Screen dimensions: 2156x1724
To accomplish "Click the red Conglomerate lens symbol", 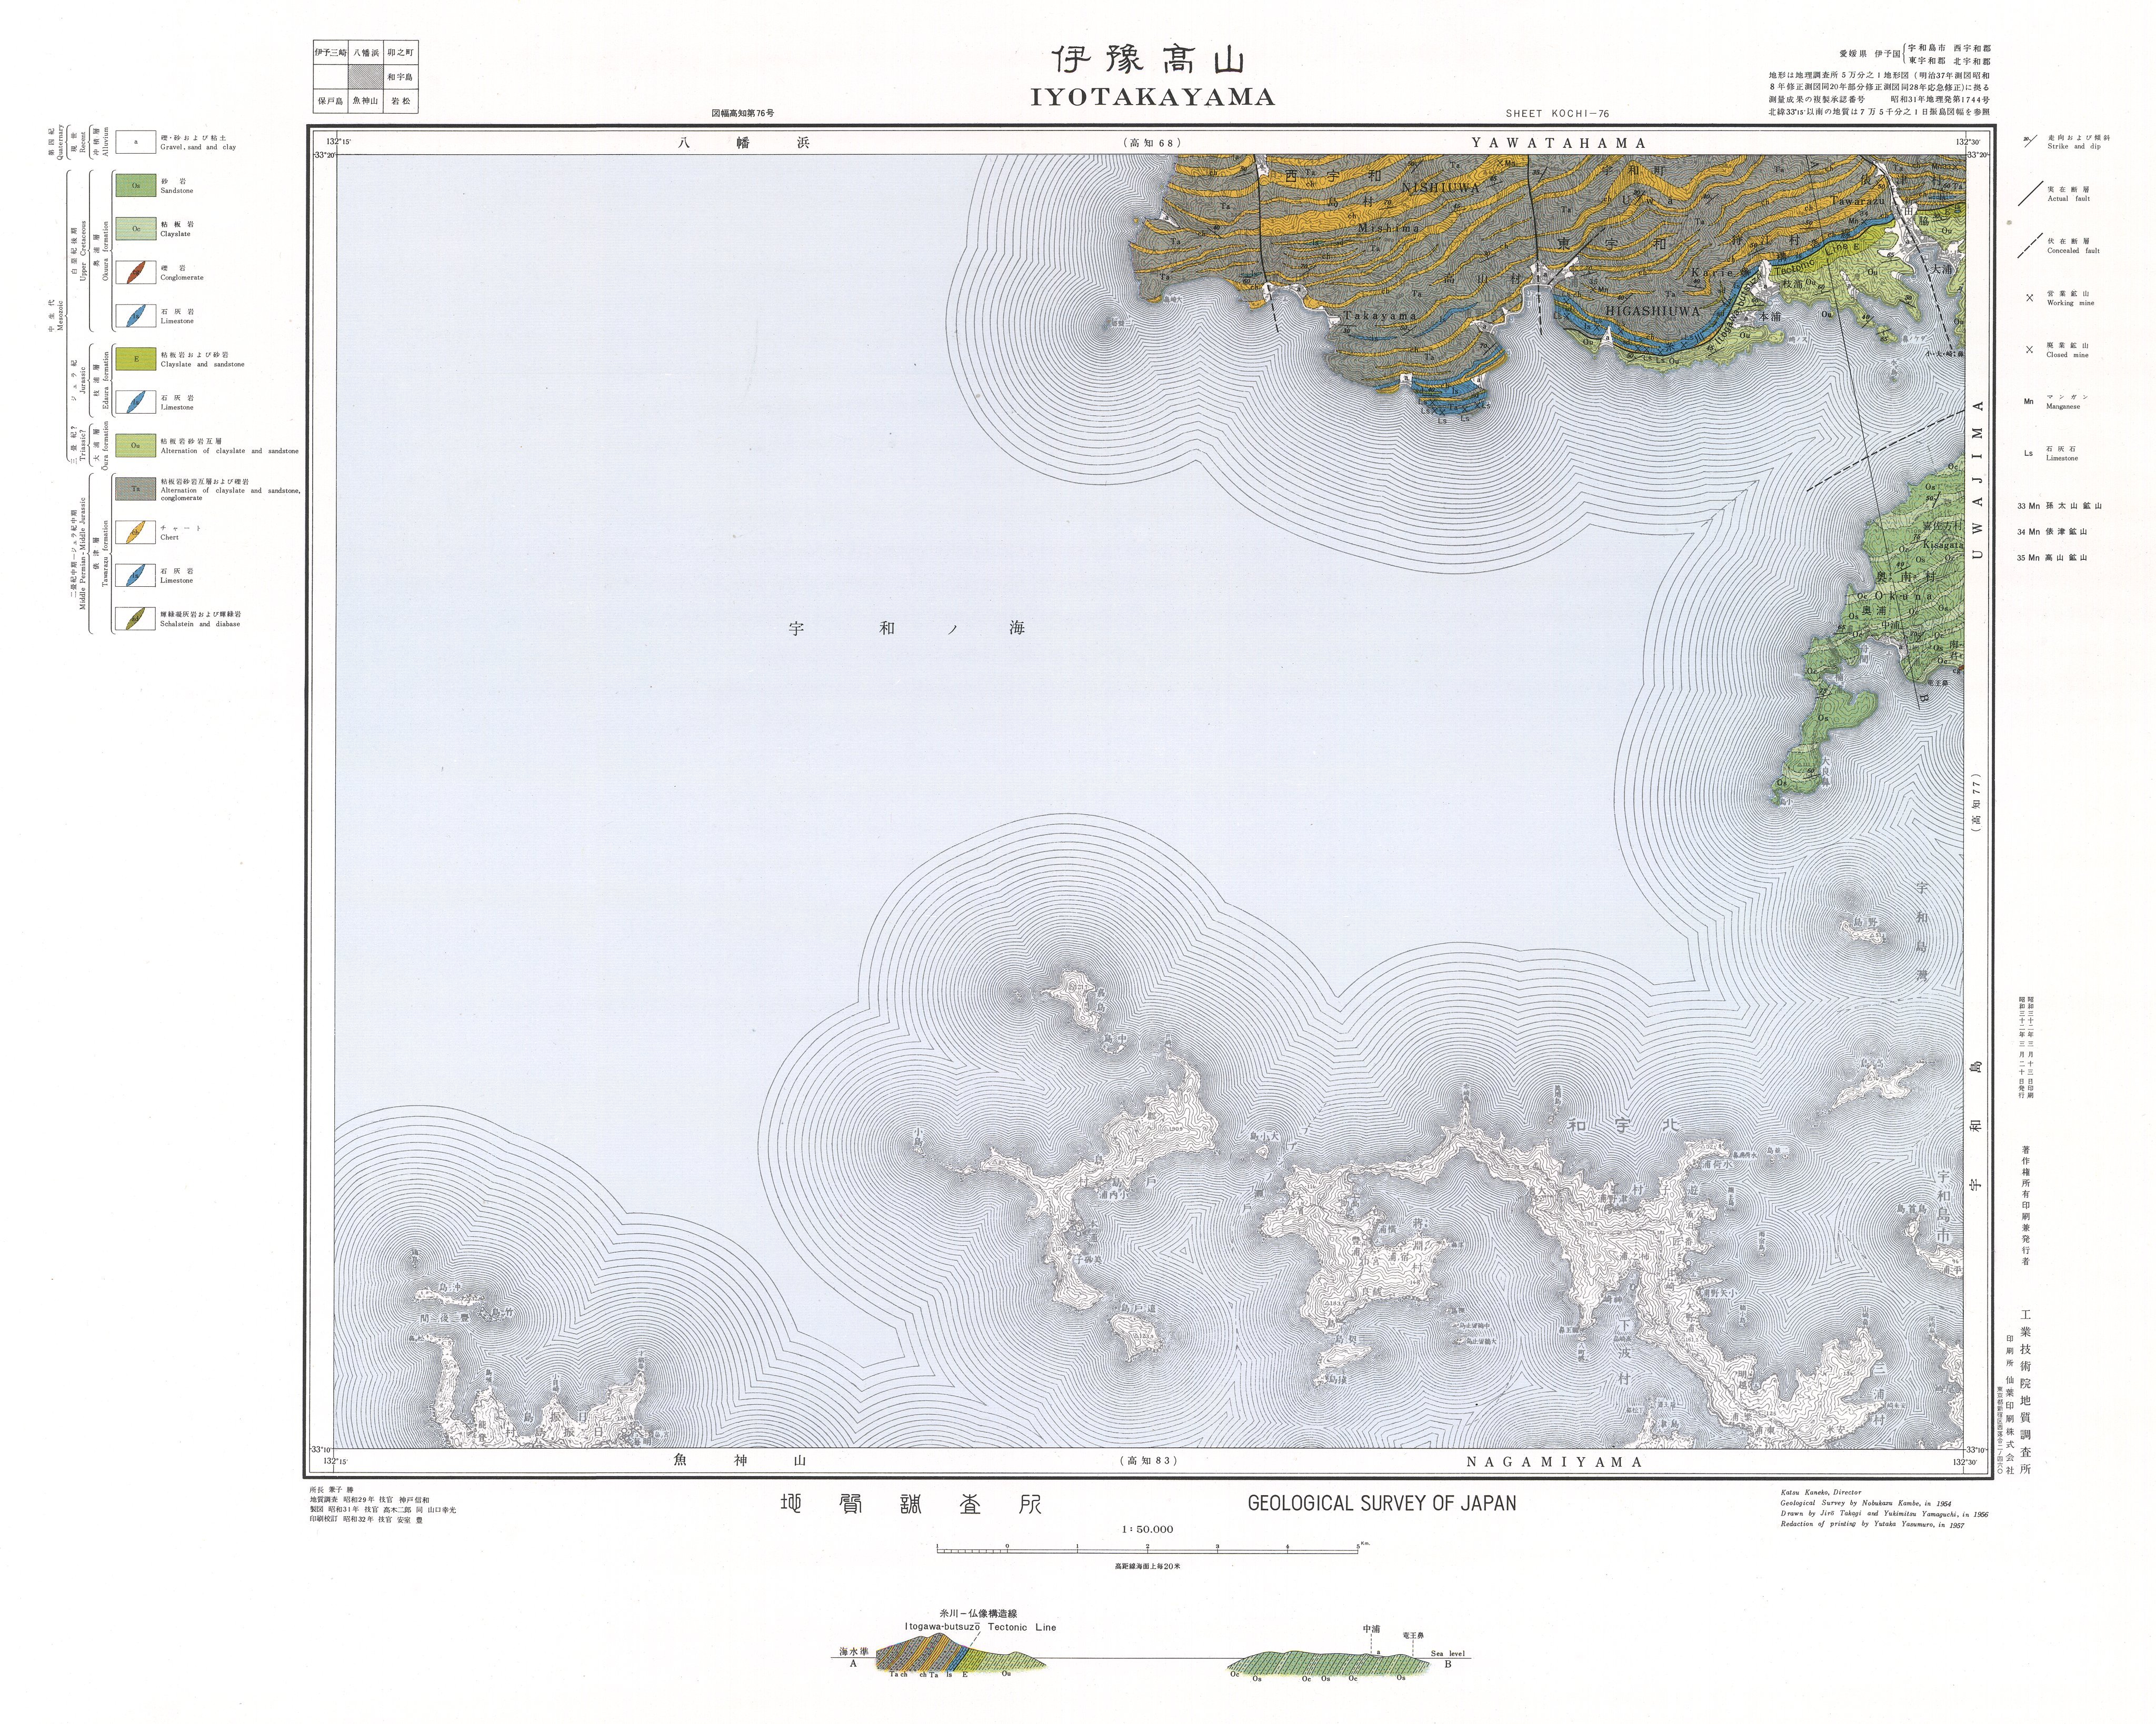I will tap(135, 273).
